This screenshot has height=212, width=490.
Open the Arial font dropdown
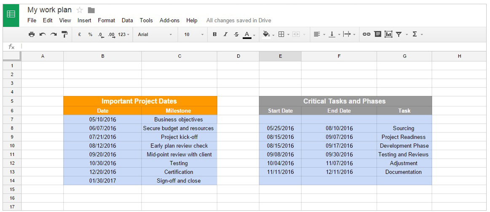pos(155,34)
